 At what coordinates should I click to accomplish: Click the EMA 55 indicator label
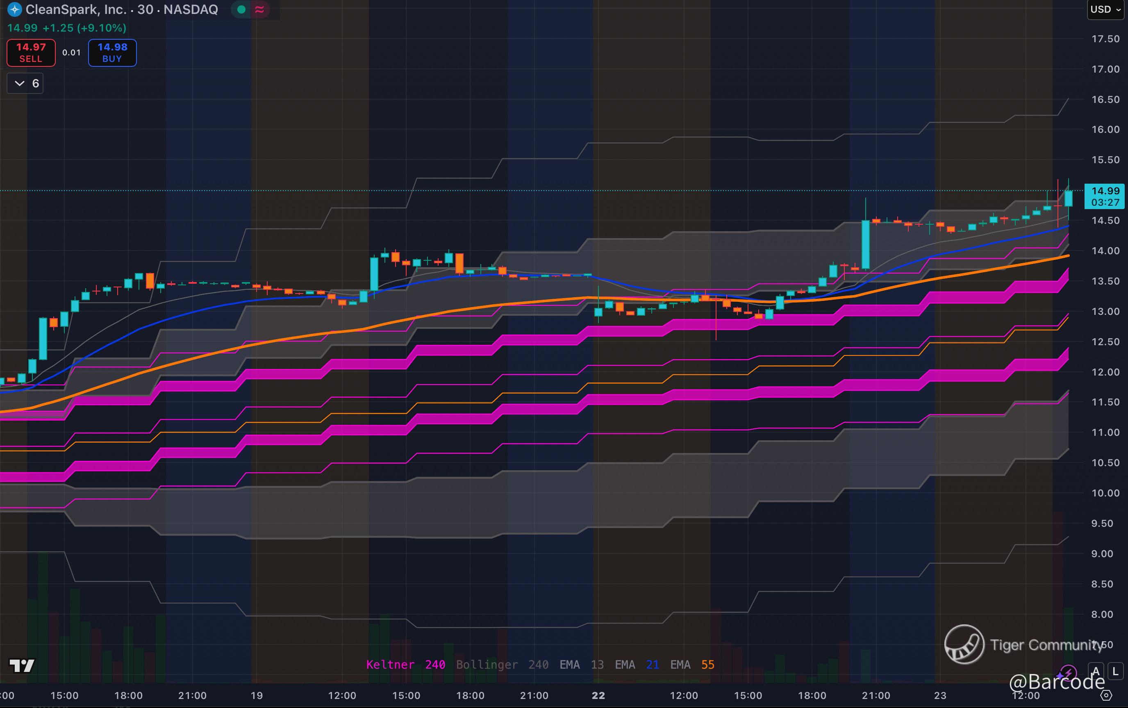click(692, 665)
